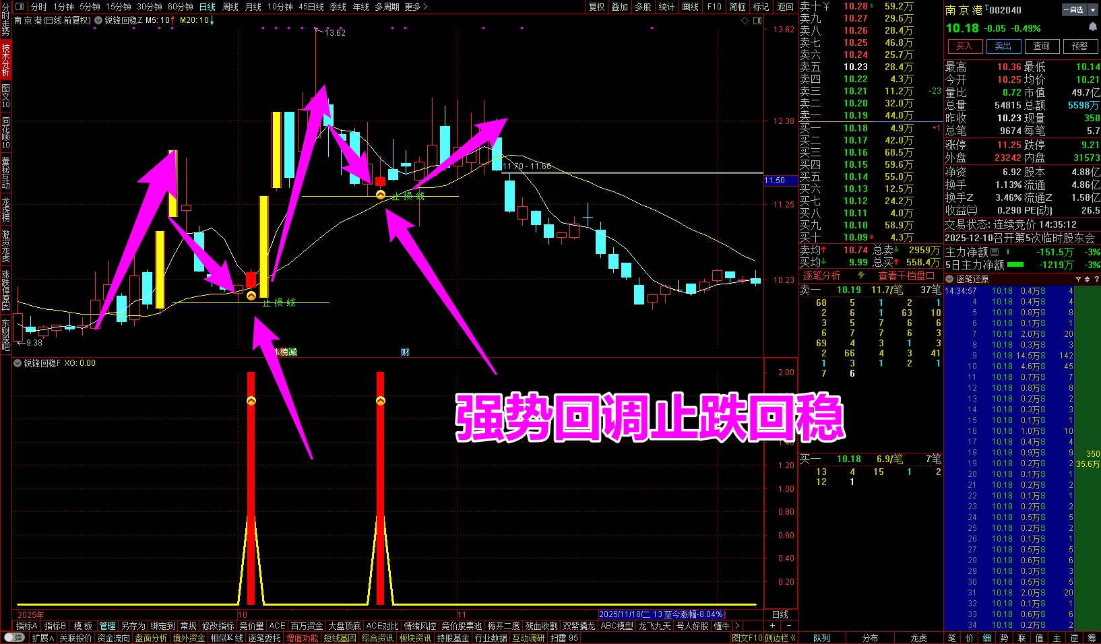The height and width of the screenshot is (644, 1101).
Task: Click the up-down sort icon in 逐笔还原
Action: 1087,279
